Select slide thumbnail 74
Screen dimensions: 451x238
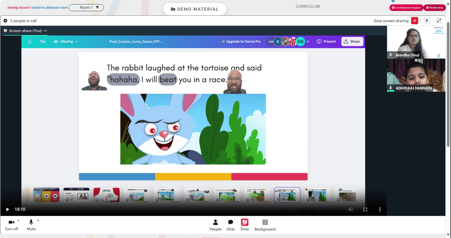coord(137,195)
